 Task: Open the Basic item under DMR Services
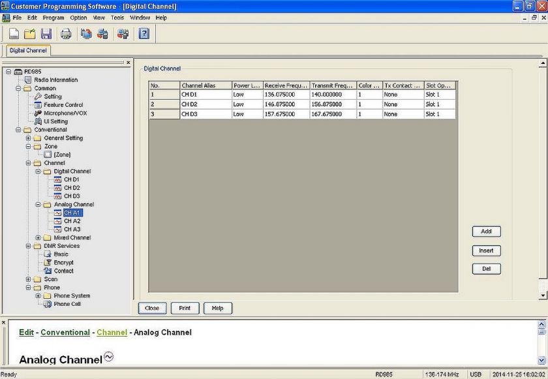pos(61,254)
